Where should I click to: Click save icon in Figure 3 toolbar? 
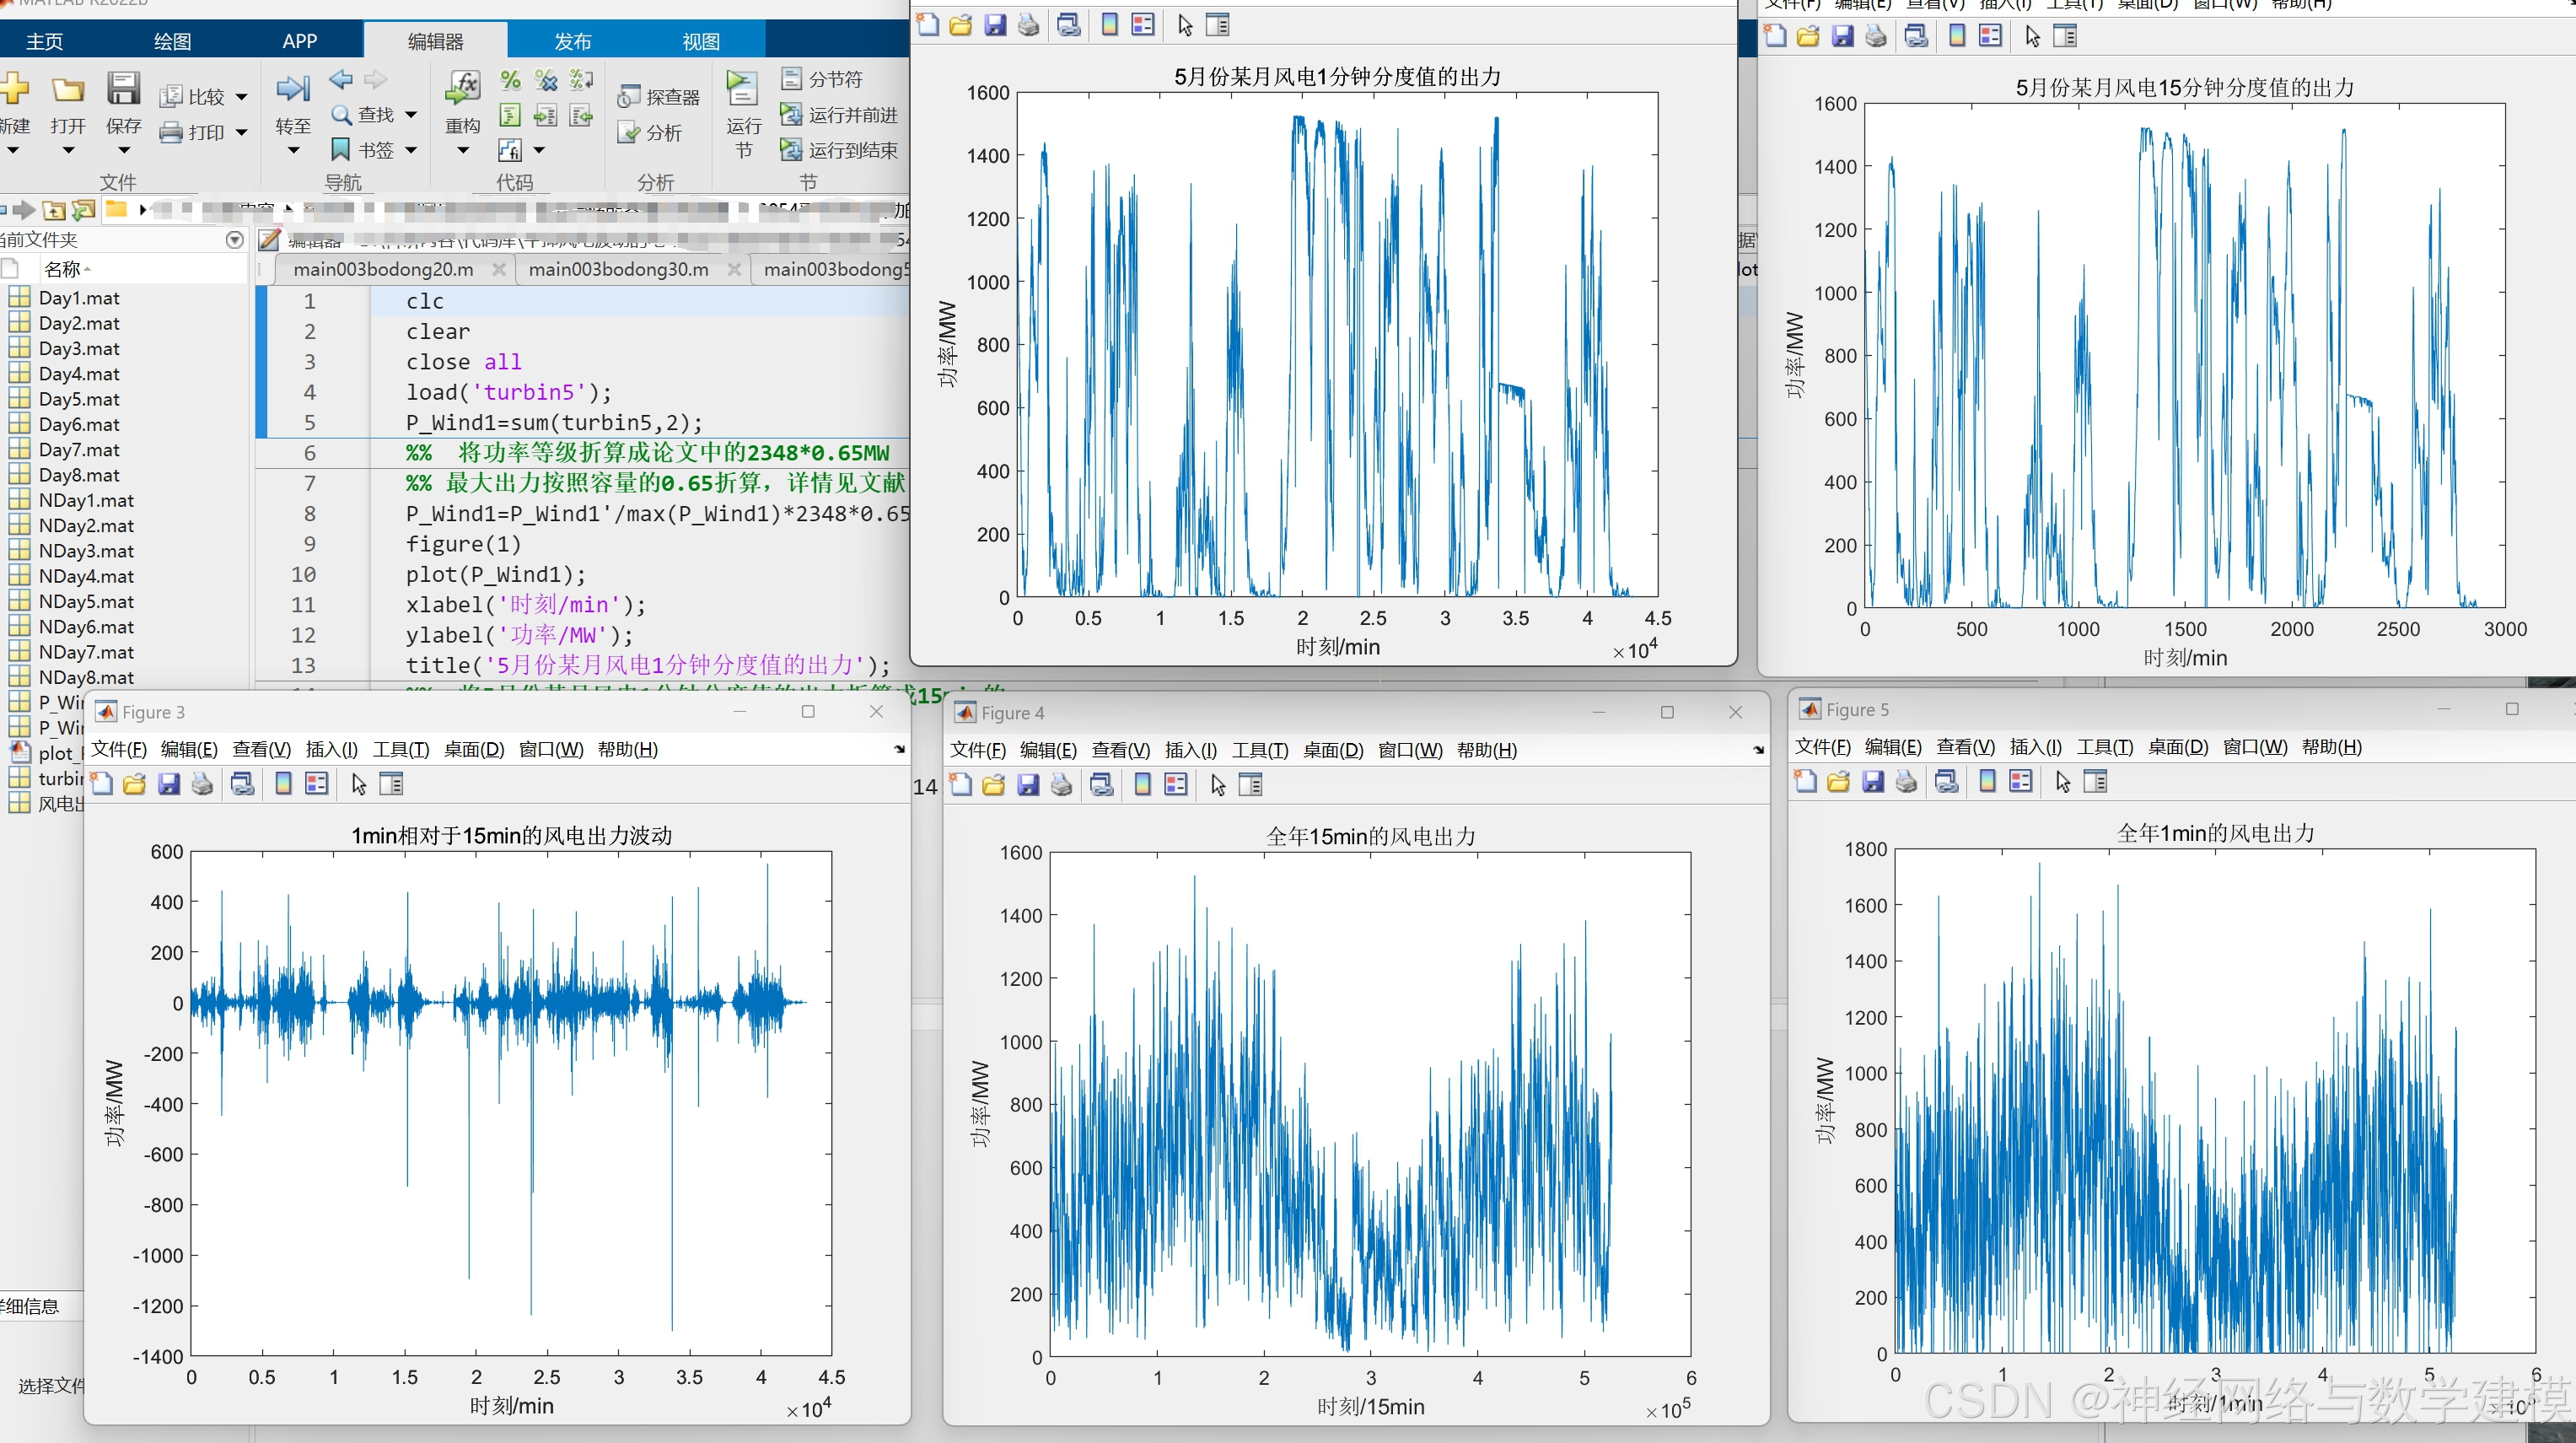pyautogui.click(x=169, y=784)
